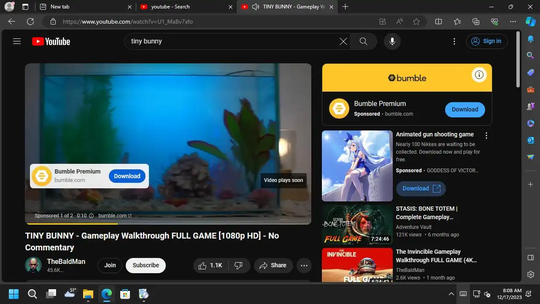Go to the YouTube home logo
Screen dimensions: 540x304
point(51,41)
